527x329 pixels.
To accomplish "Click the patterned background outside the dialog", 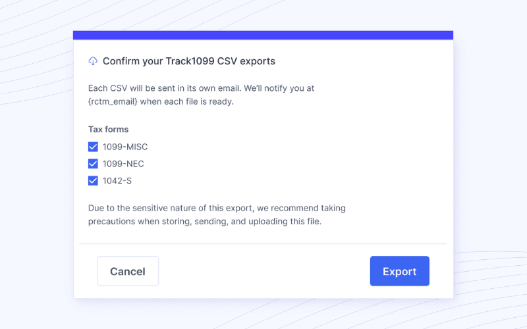I will tap(33, 164).
